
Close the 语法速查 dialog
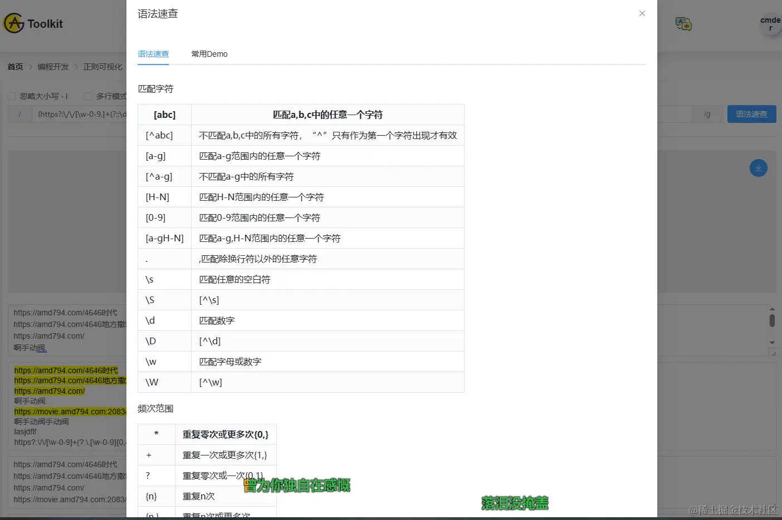[x=642, y=13]
